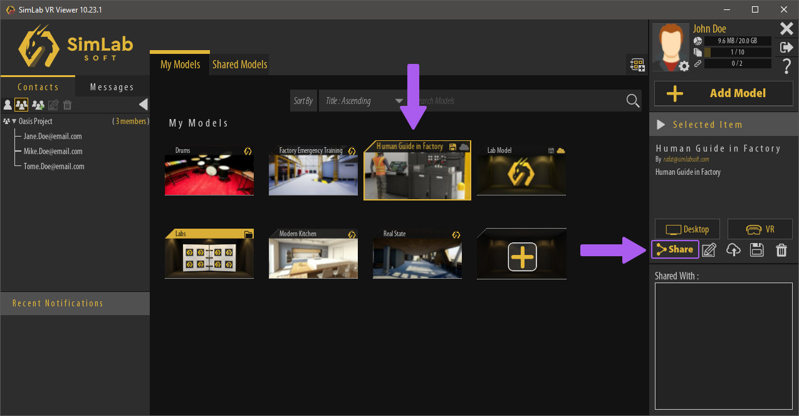799x416 pixels.
Task: Click the catalog view icon beside model tabs
Action: click(x=637, y=64)
